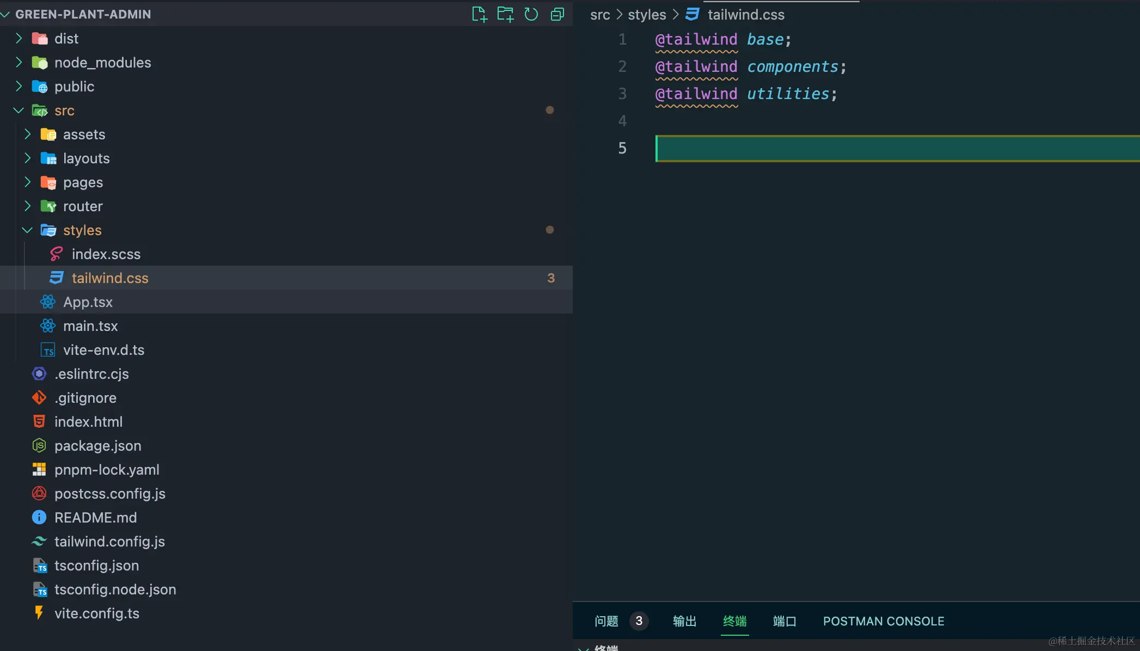Click line number 4 in the gutter
The width and height of the screenshot is (1140, 651).
pos(622,121)
